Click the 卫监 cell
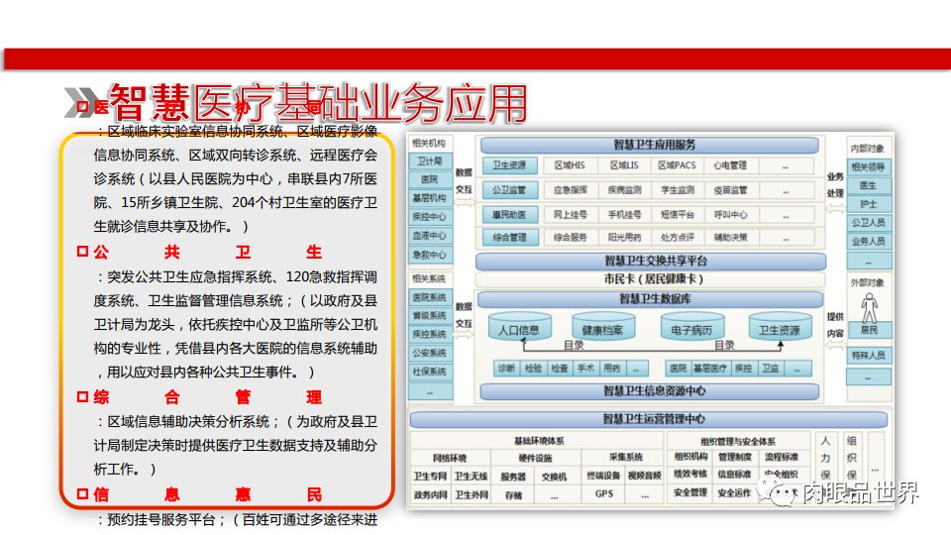 point(771,369)
